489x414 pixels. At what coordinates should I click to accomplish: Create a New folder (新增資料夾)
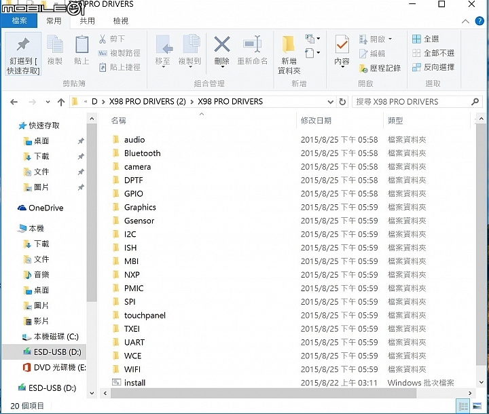289,54
